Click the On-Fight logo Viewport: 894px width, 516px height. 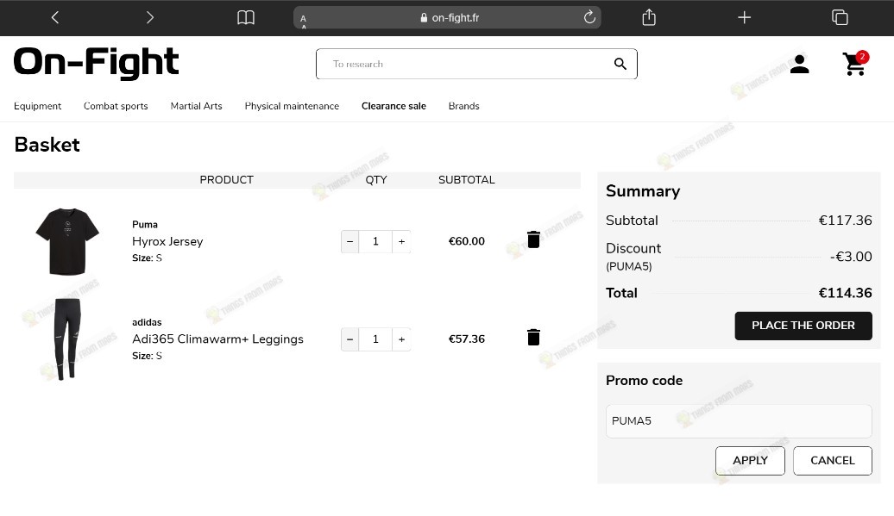click(x=97, y=63)
